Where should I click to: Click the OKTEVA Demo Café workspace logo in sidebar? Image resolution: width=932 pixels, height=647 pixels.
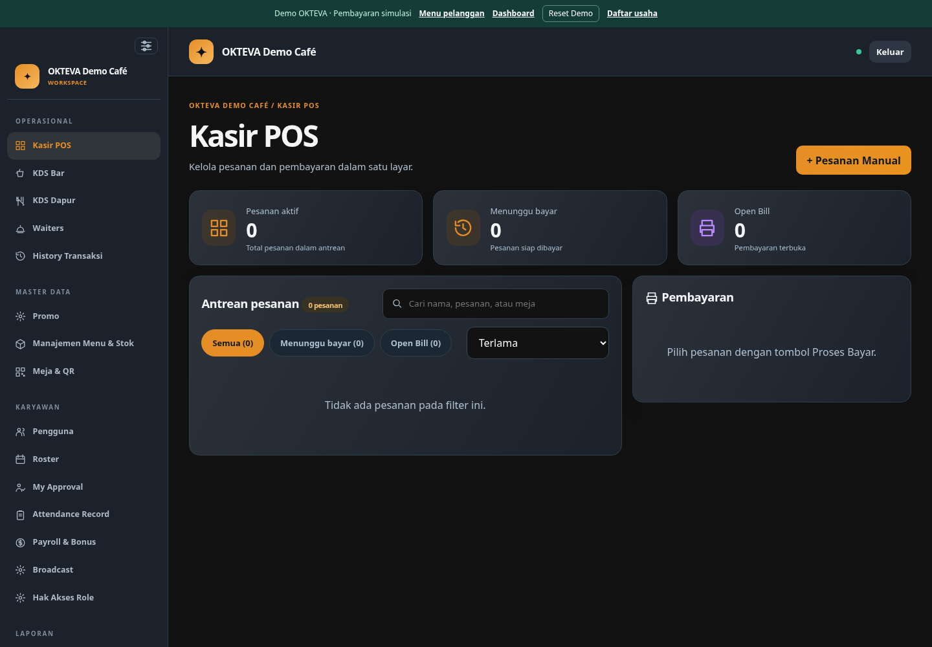(27, 76)
